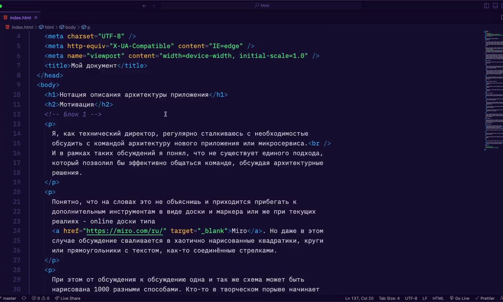Click the Ln 137, Col 20 indicator

[x=359, y=298]
